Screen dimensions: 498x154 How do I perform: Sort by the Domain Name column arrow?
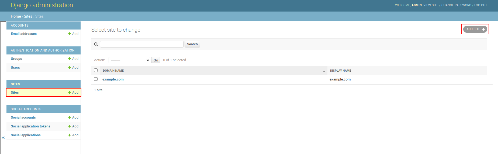[324, 71]
